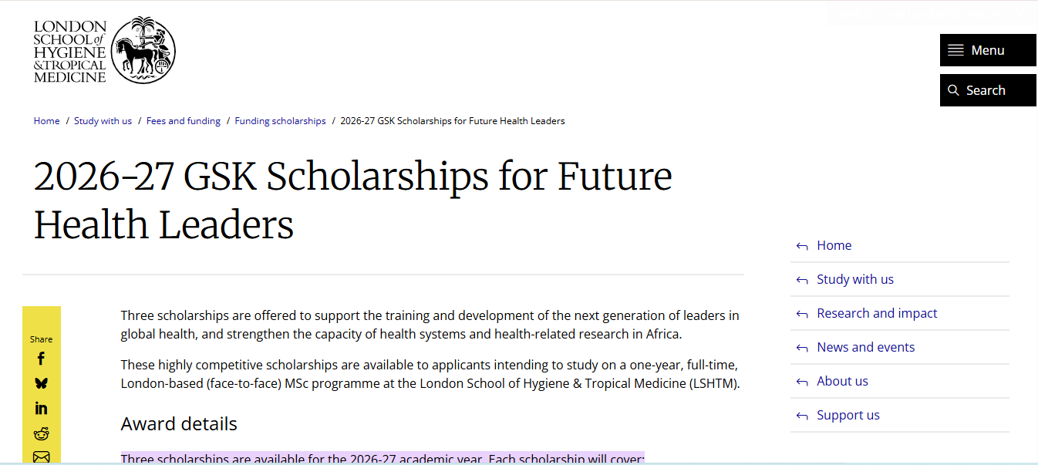Screen dimensions: 1038x465
Task: Share the page on Facebook
Action: (x=41, y=358)
